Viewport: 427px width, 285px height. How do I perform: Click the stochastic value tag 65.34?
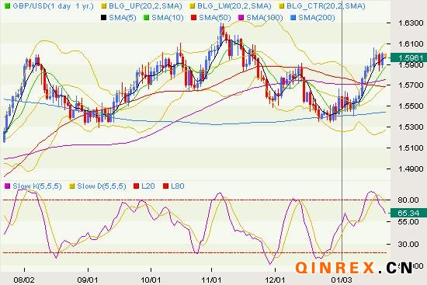coord(408,213)
